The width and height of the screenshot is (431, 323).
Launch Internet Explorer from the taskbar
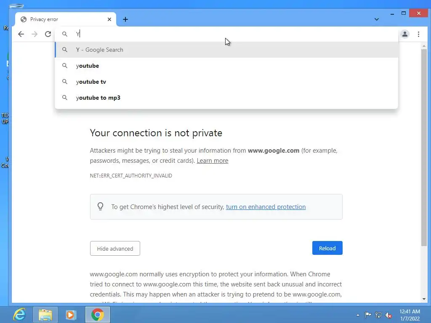(19, 315)
